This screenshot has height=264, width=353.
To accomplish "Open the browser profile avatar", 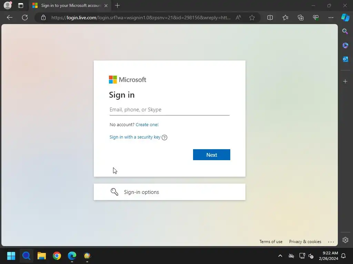I will (x=8, y=5).
